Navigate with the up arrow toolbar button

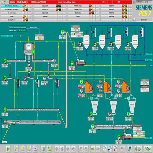(62, 149)
